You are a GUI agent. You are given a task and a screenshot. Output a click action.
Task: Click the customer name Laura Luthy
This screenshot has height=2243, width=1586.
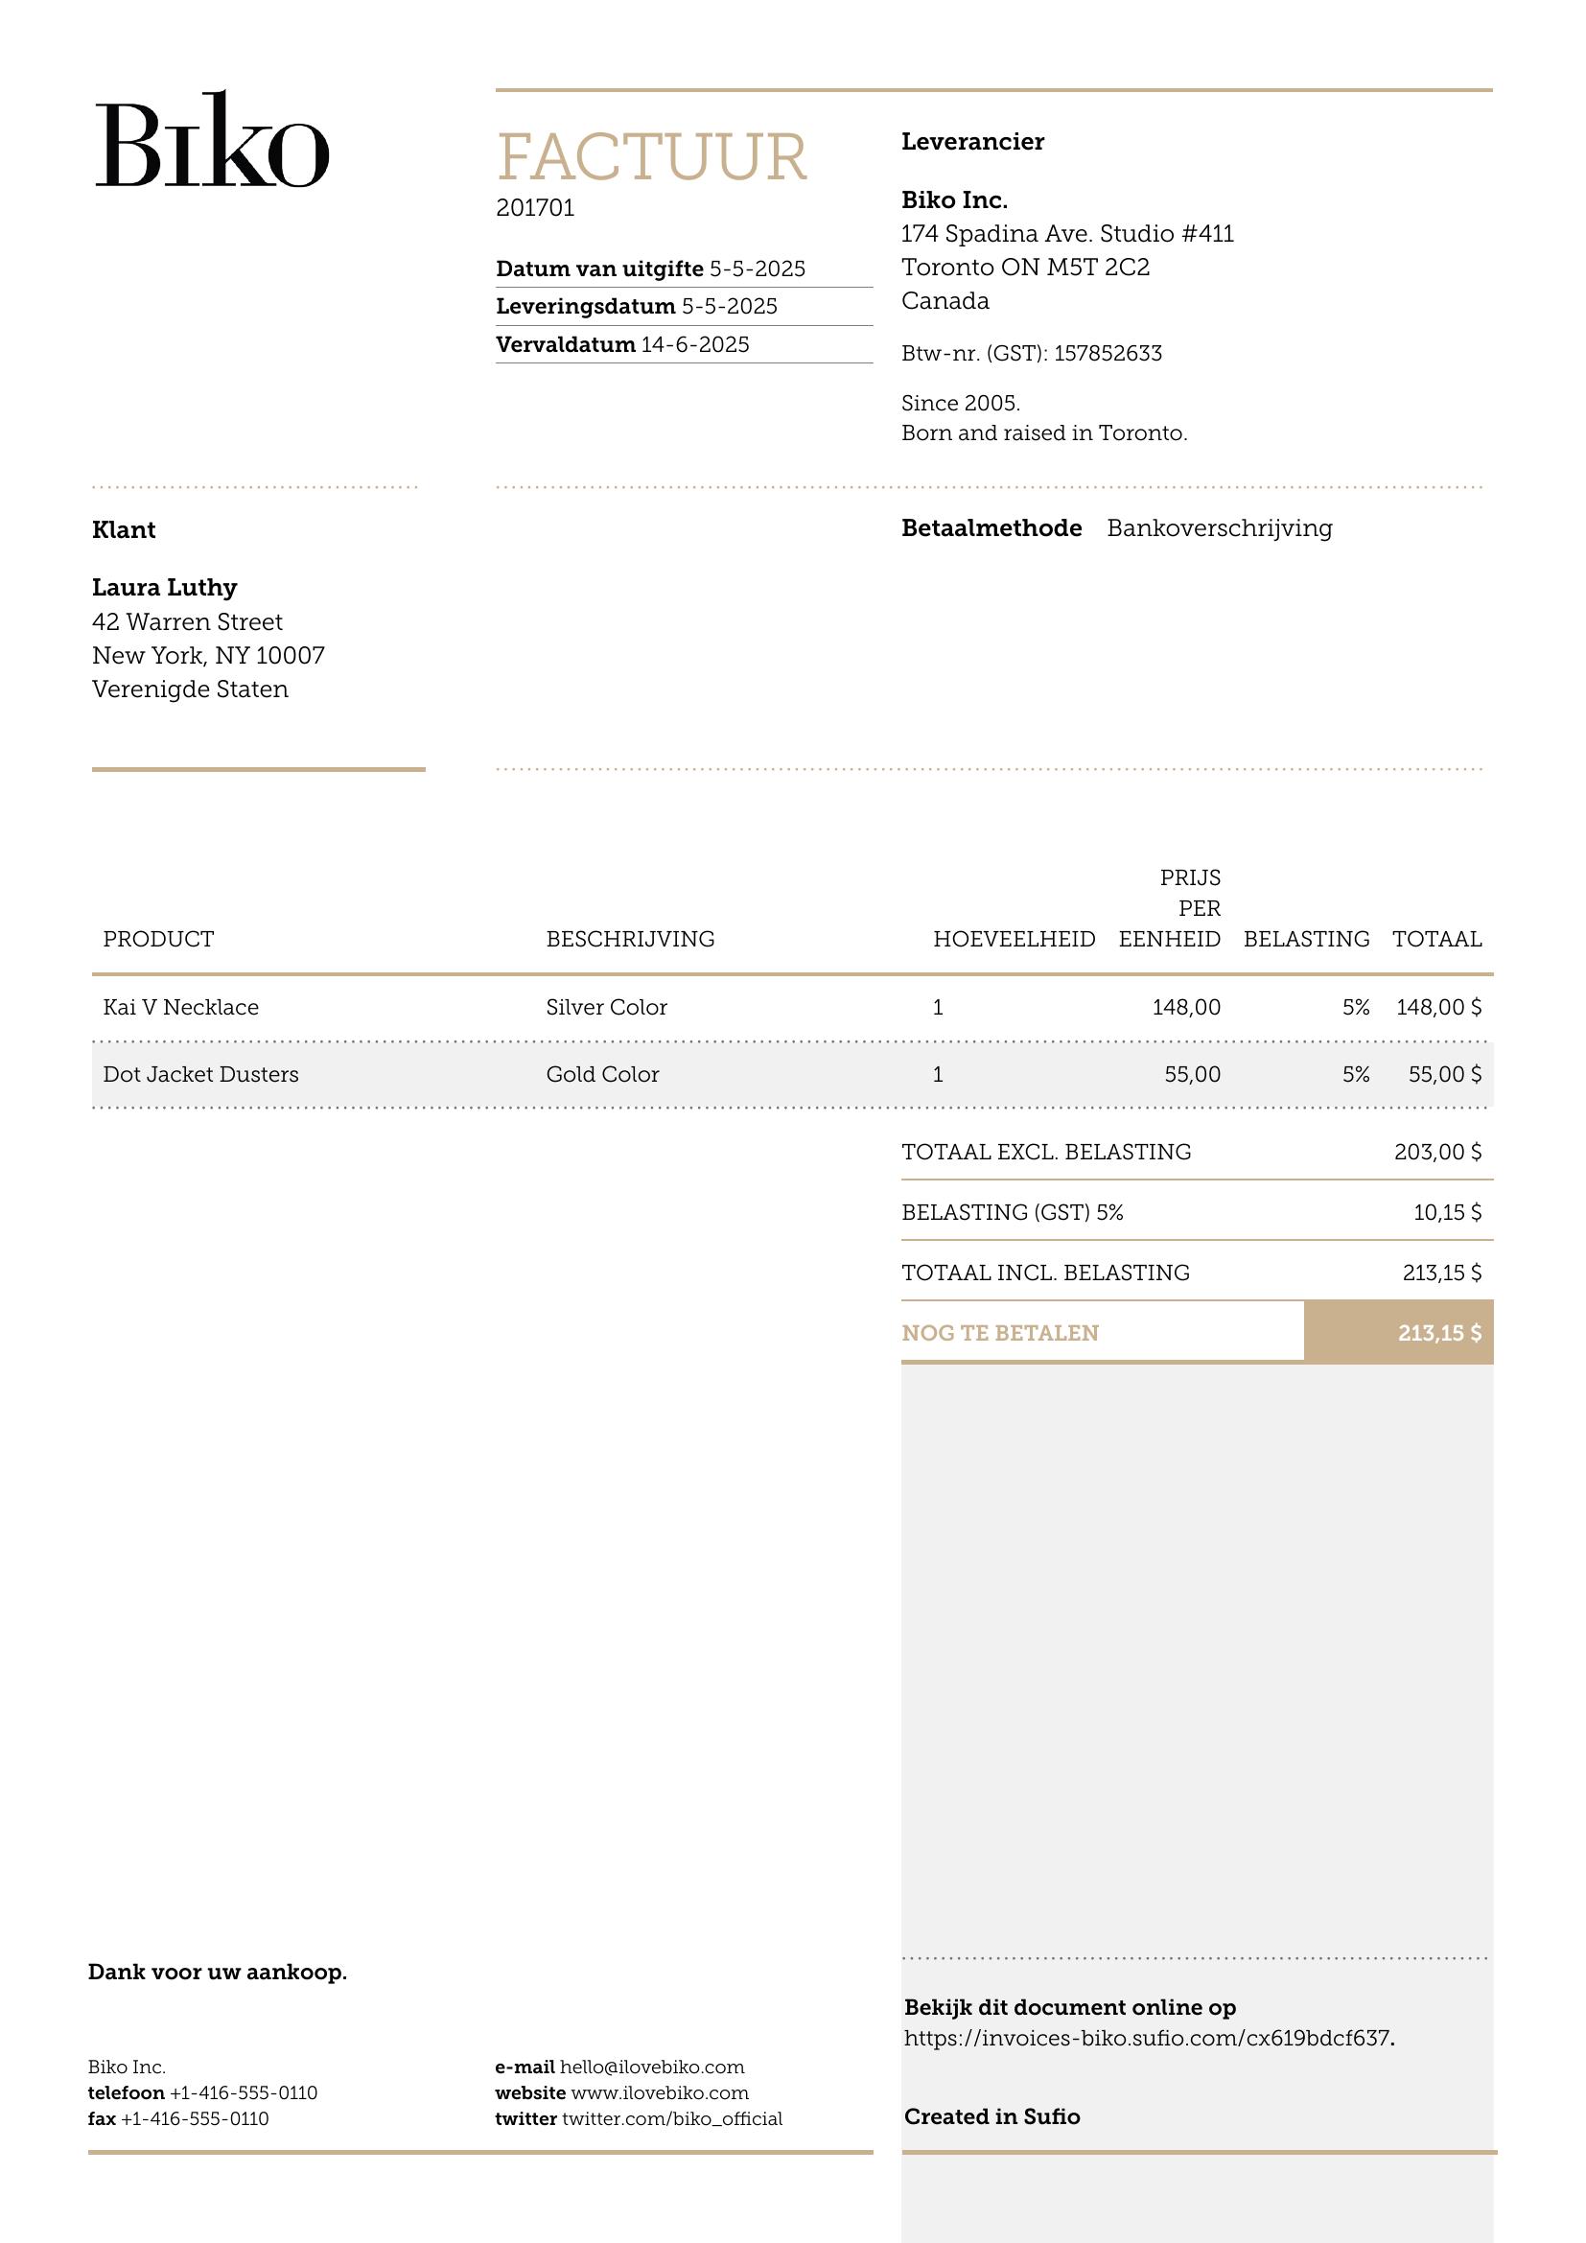[x=164, y=587]
